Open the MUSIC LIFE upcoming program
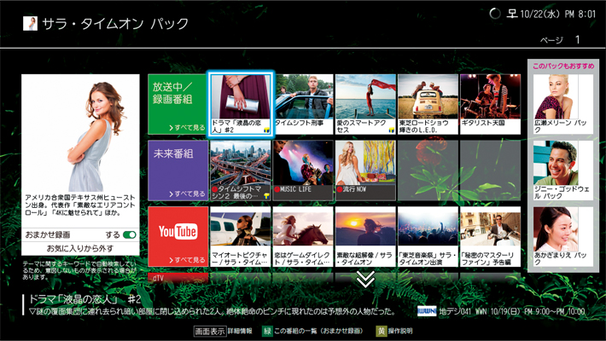The width and height of the screenshot is (606, 341). (303, 170)
